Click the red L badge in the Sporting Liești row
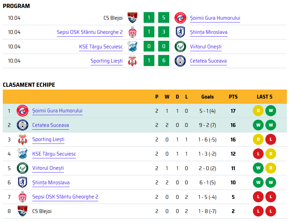 click(271, 139)
